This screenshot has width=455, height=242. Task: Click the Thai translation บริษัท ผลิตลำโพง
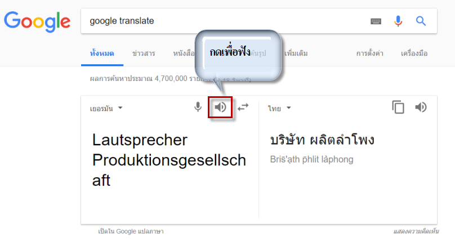pyautogui.click(x=322, y=140)
